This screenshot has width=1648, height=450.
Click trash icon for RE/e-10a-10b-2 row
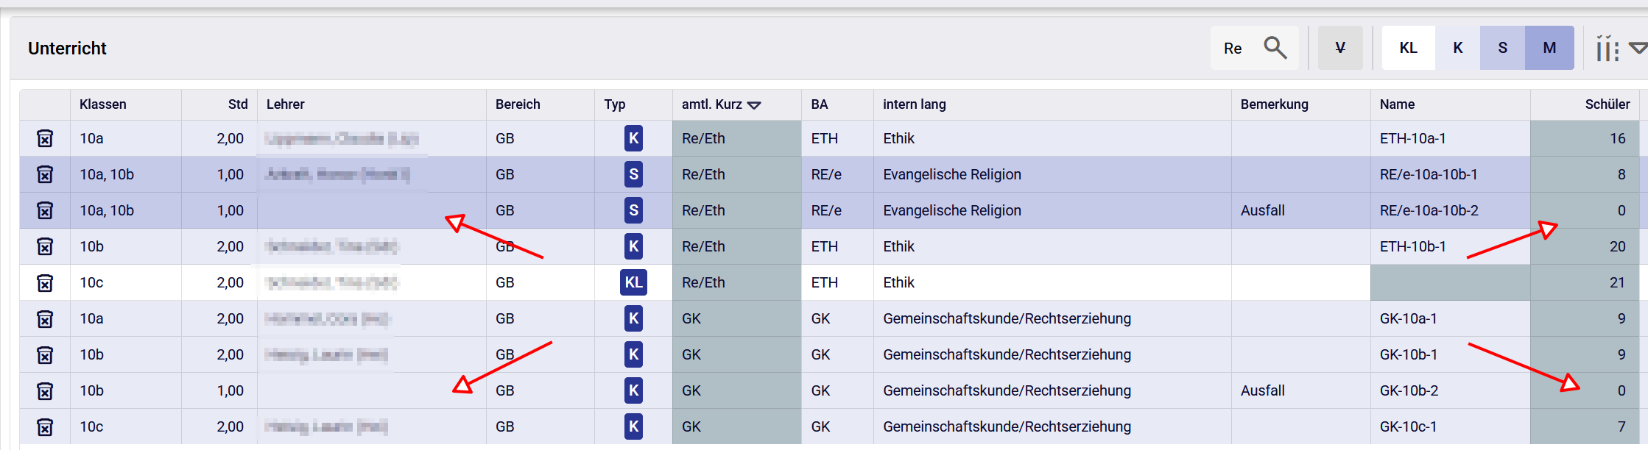click(45, 210)
